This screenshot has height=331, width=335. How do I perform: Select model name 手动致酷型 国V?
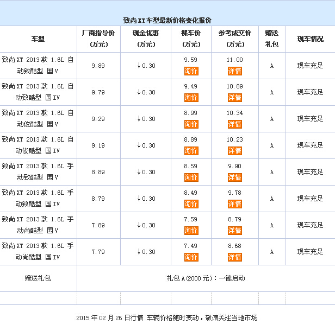38,171
